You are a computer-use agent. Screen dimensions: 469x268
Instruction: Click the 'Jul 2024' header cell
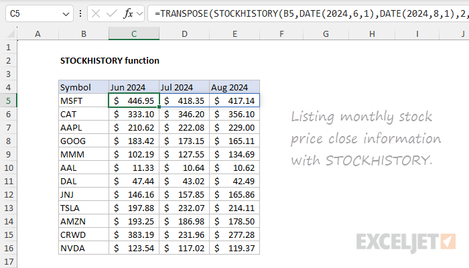pos(184,87)
